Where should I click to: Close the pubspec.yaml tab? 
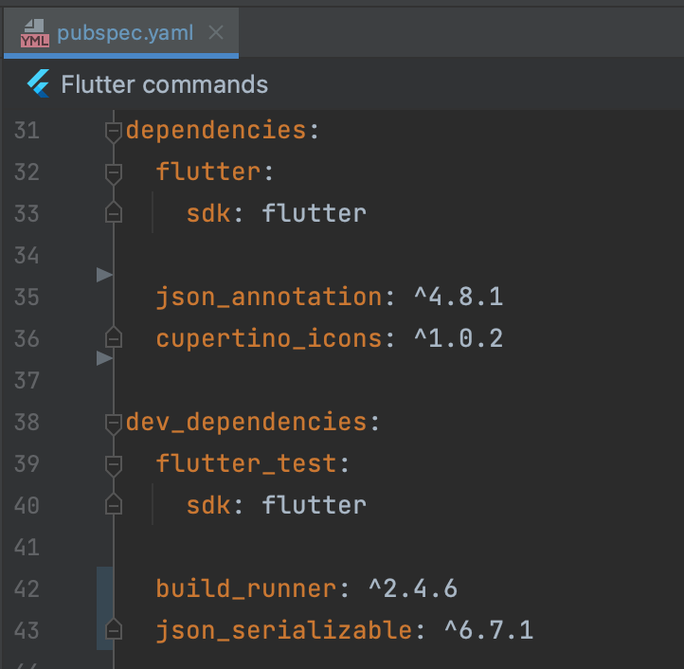[216, 32]
